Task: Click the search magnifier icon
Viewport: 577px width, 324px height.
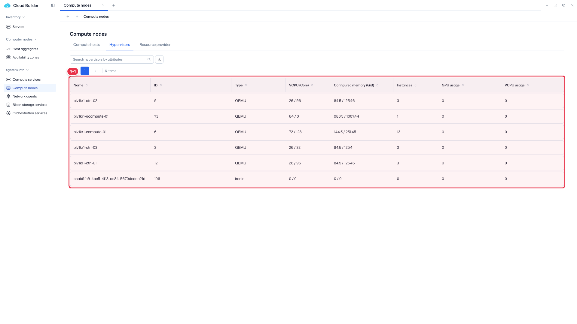Action: [x=149, y=59]
